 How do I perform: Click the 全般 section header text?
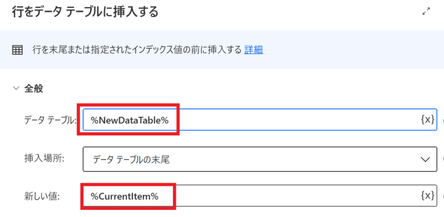coord(33,88)
